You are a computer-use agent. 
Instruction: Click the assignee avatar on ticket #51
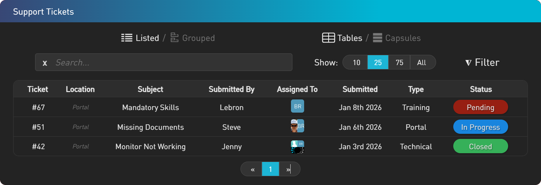[x=297, y=126]
